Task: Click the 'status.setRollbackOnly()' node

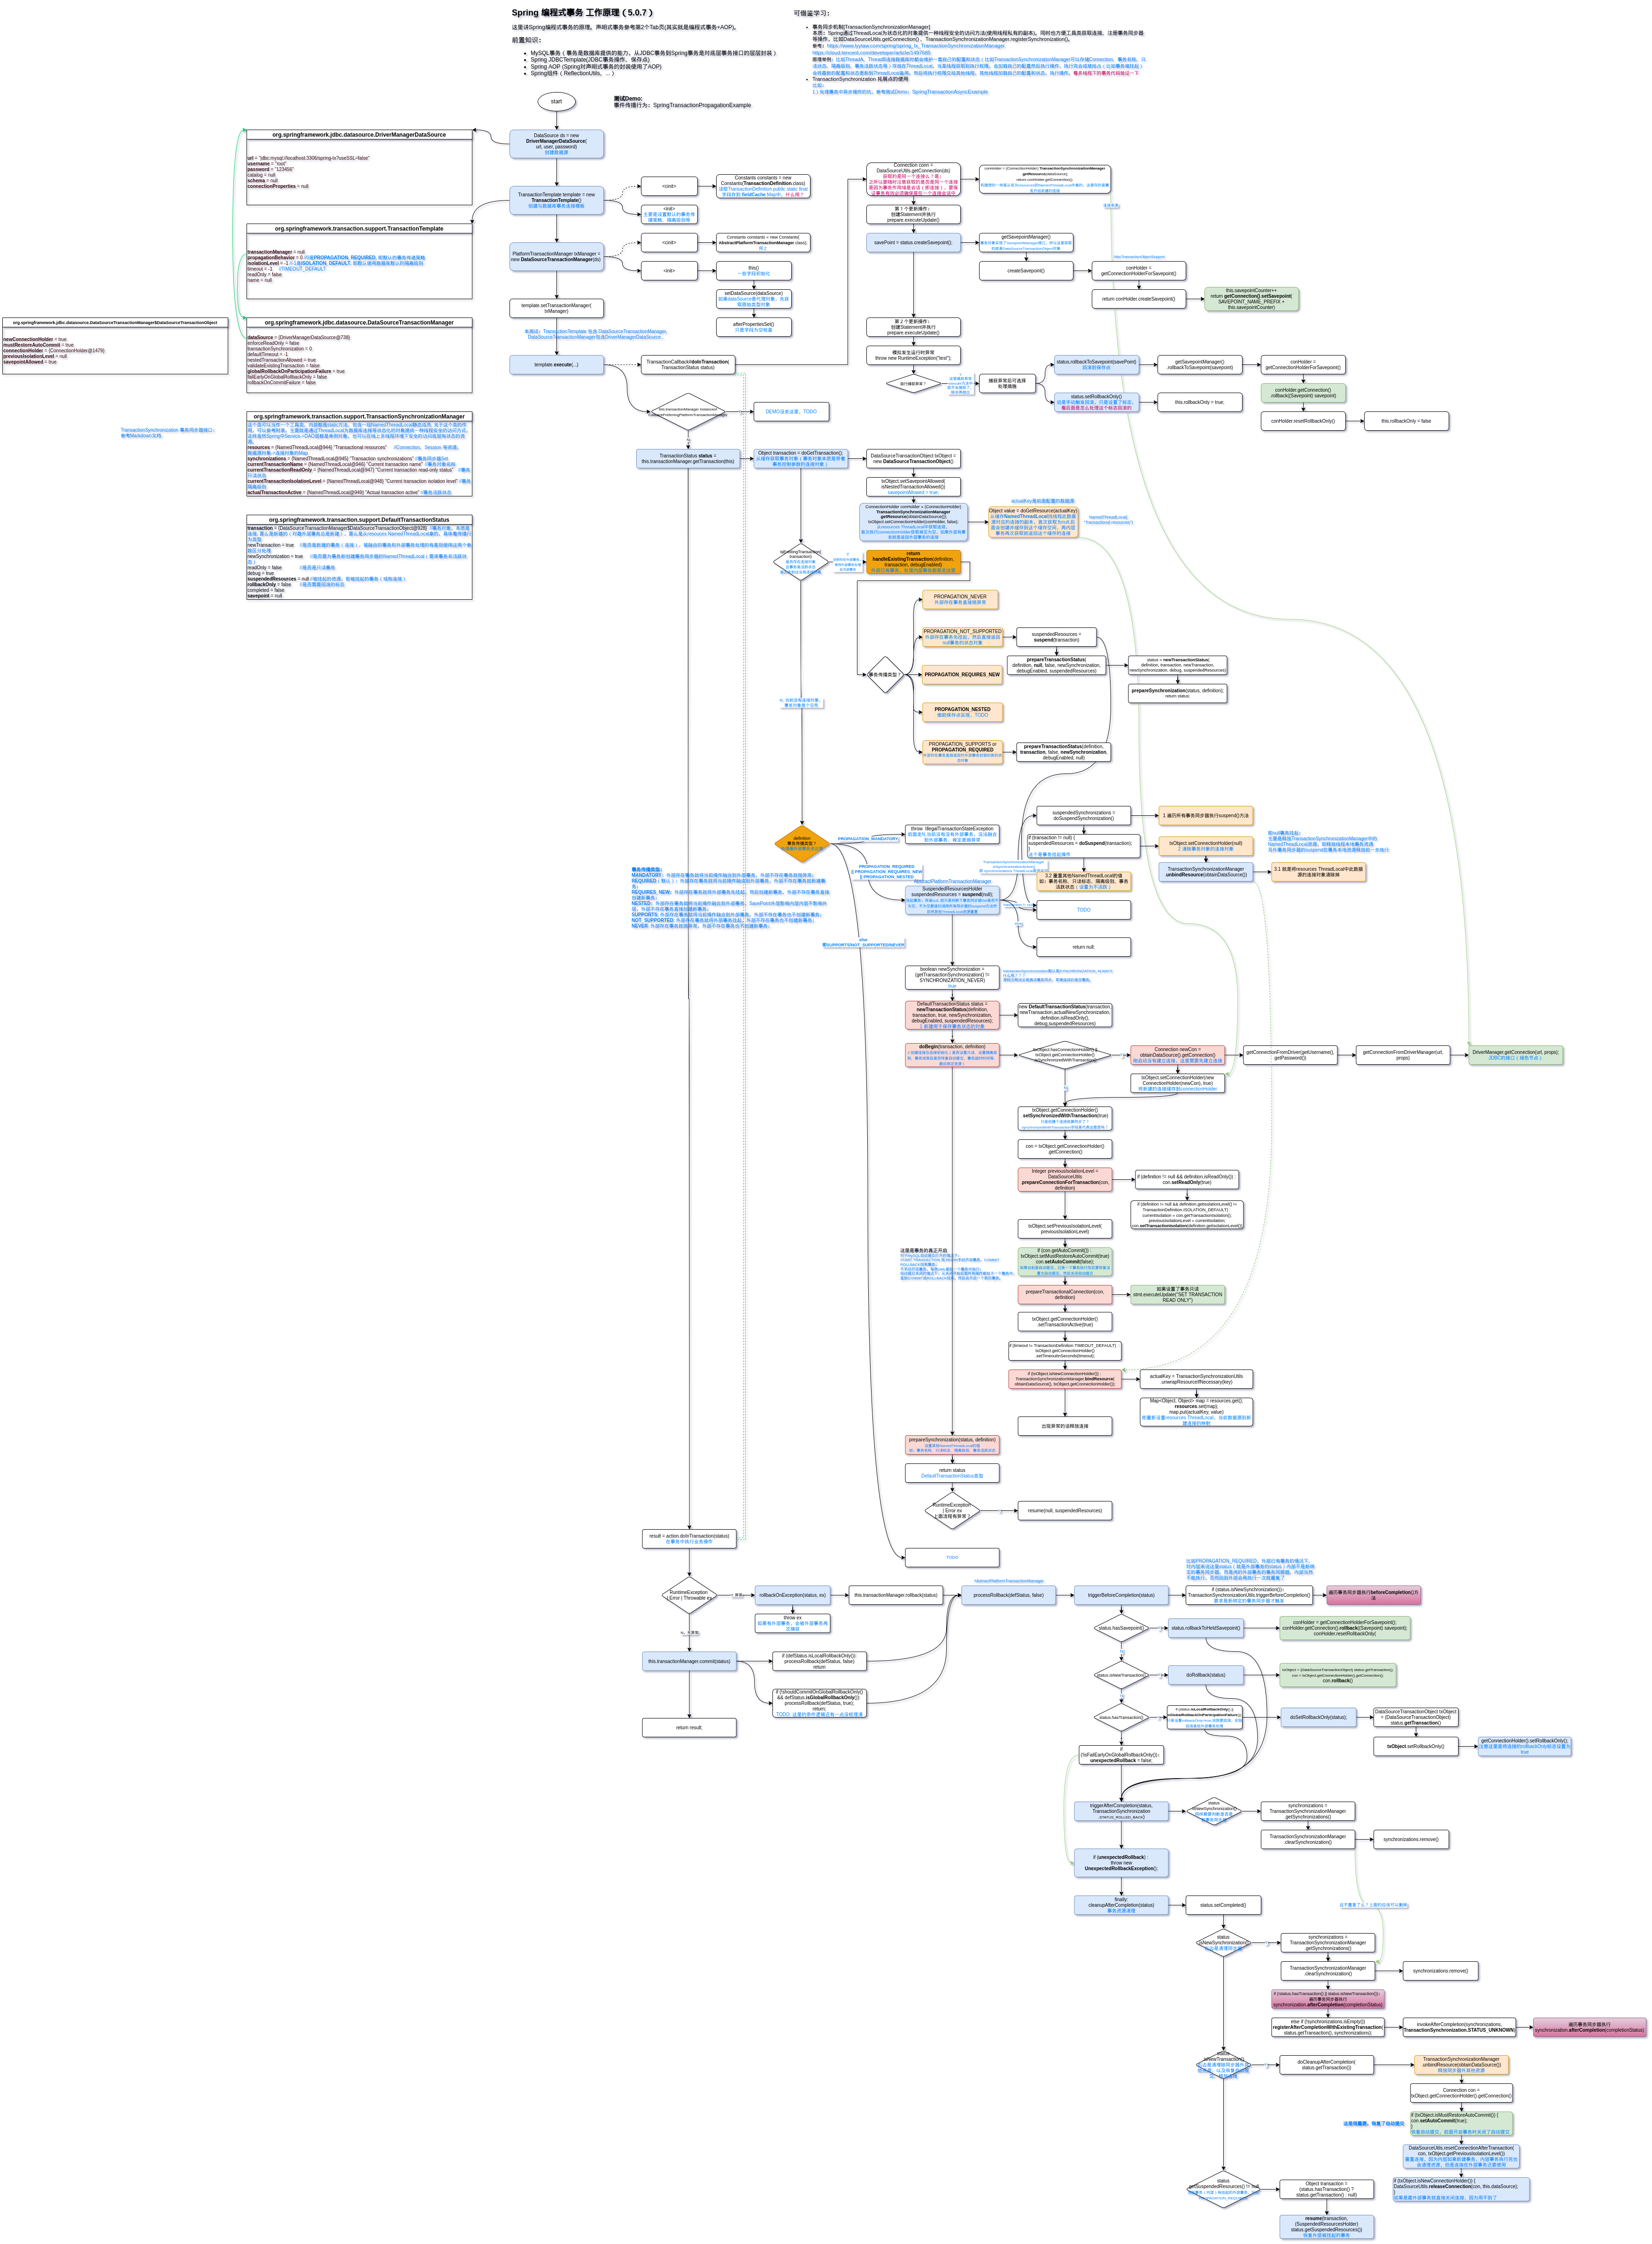Action: (1096, 402)
